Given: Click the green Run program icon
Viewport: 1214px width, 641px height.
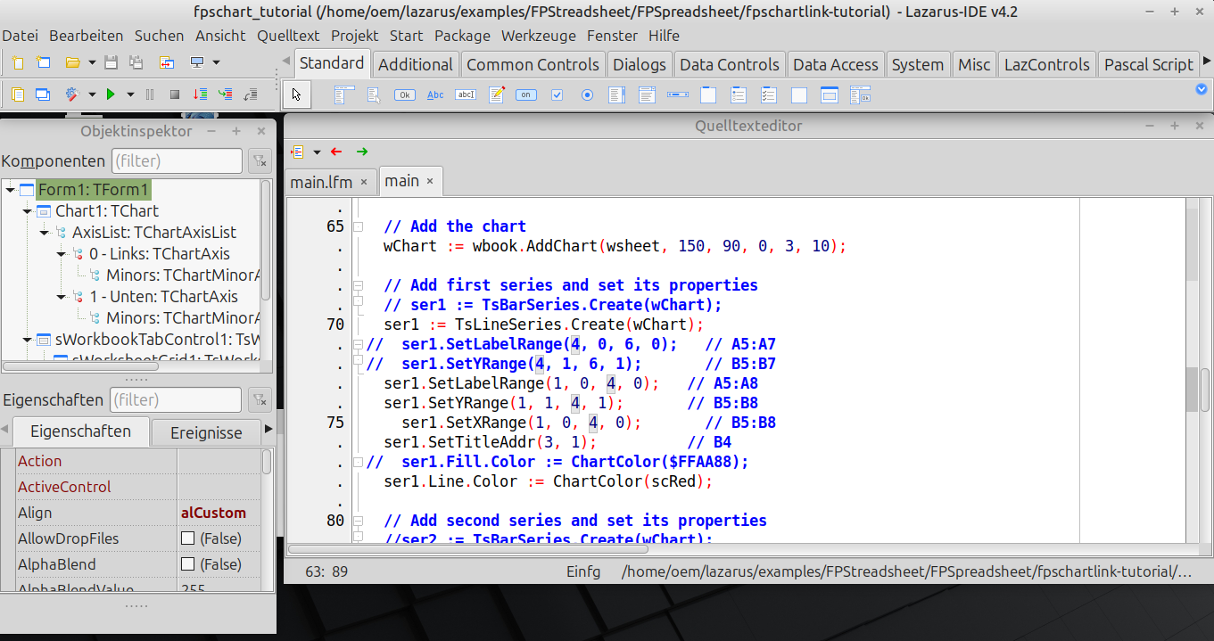Looking at the screenshot, I should pos(111,95).
